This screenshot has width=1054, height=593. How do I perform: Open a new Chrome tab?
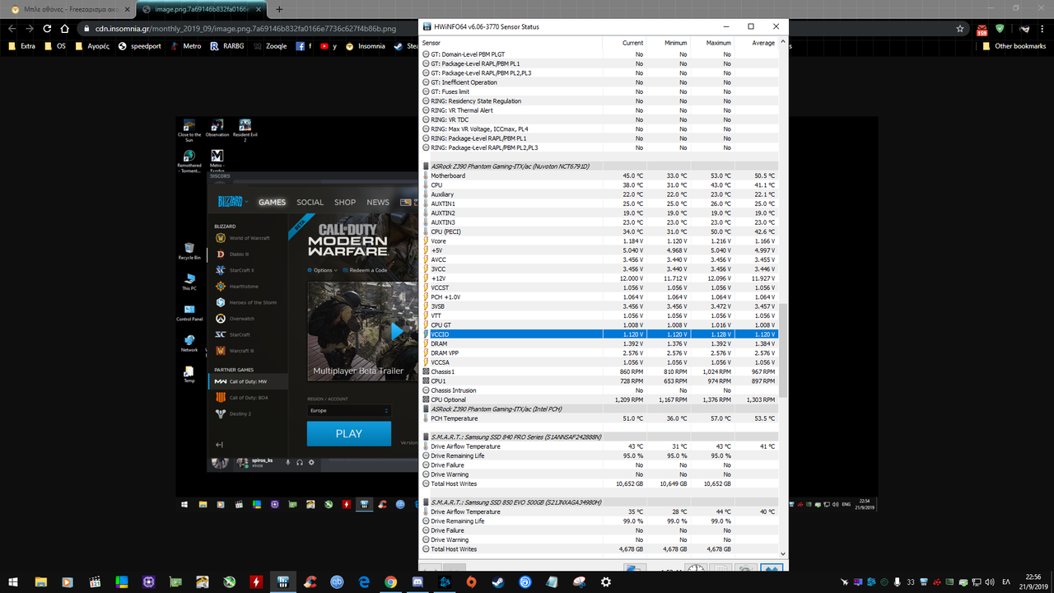coord(279,9)
